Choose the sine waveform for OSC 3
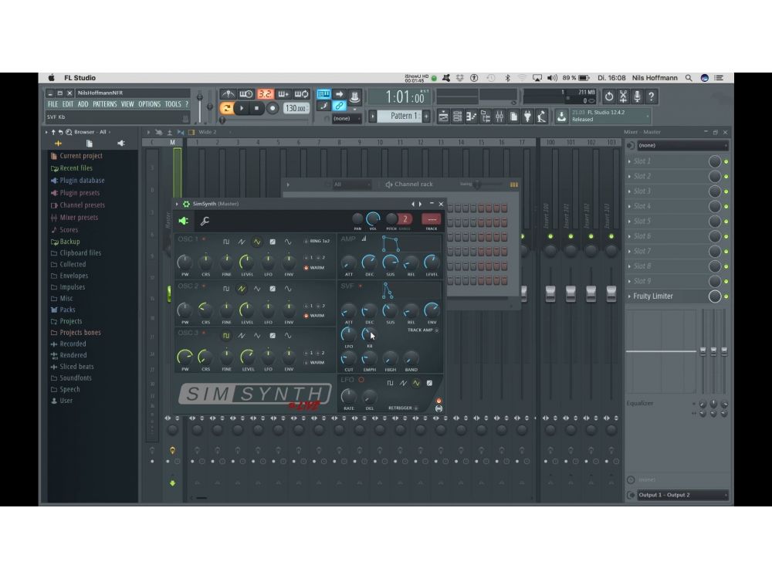This screenshot has width=772, height=579. [287, 336]
